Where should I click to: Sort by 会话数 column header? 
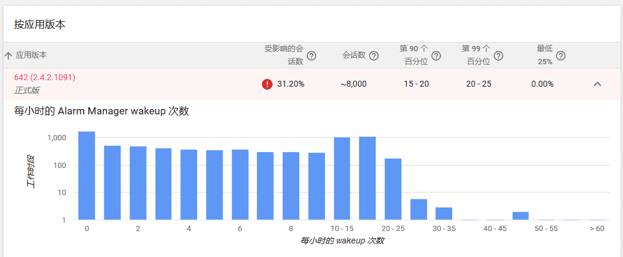354,55
